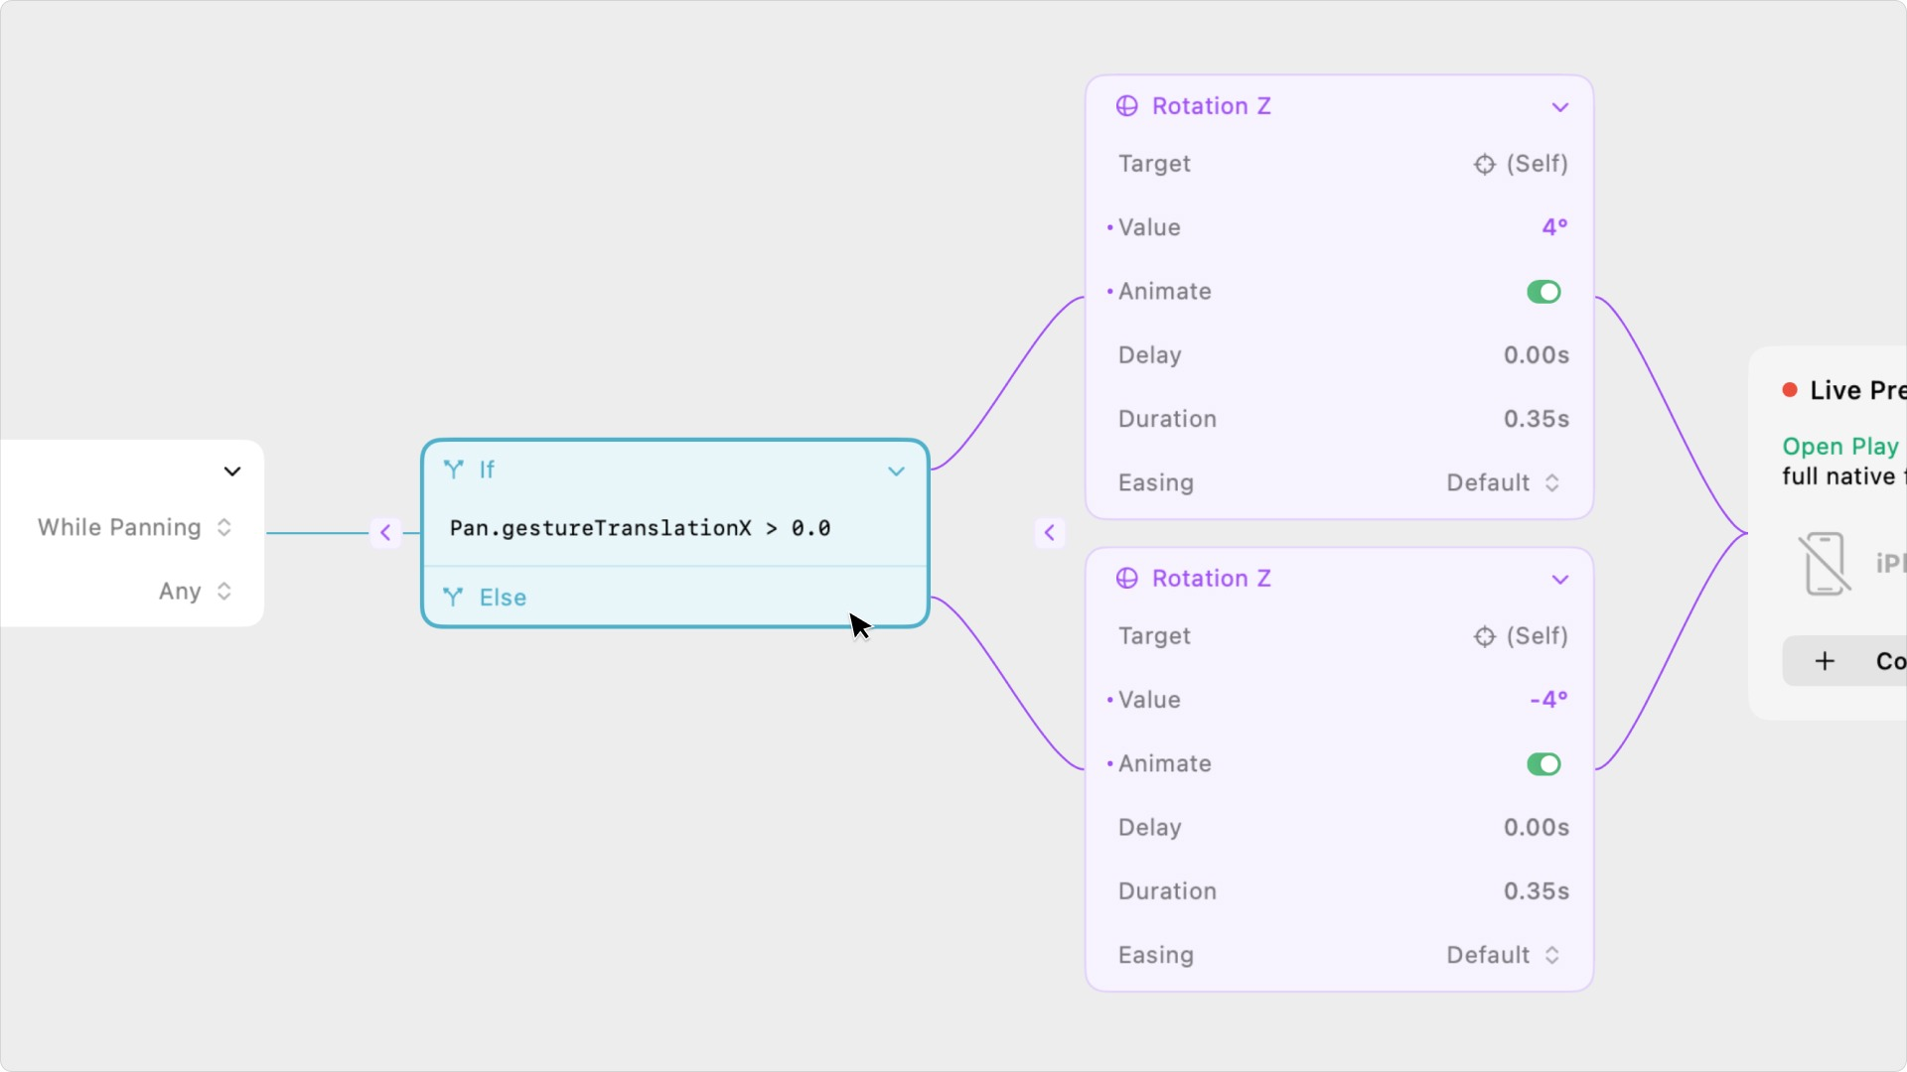Image resolution: width=1907 pixels, height=1072 pixels.
Task: Collapse the bottom Rotation Z card chevron
Action: coord(1560,580)
